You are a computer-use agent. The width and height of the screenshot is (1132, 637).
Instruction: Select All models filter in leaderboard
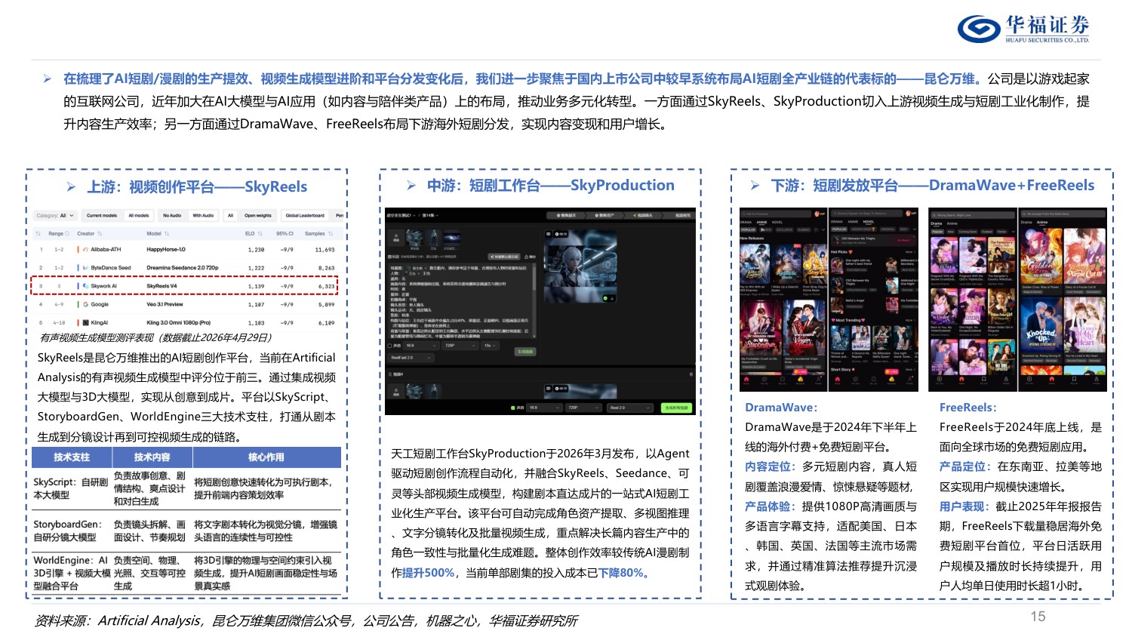click(139, 216)
